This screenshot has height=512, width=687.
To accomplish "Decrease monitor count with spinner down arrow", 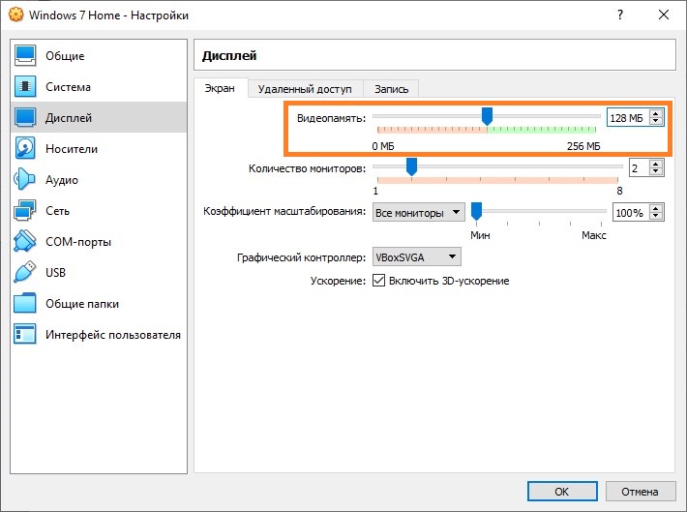I will (657, 171).
